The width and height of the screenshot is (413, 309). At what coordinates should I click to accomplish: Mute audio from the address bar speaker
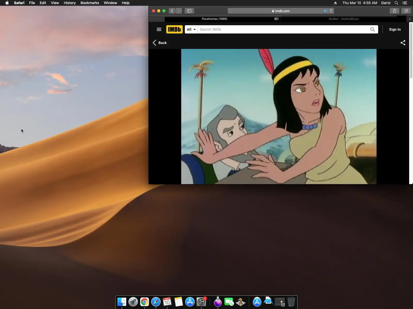coord(325,11)
